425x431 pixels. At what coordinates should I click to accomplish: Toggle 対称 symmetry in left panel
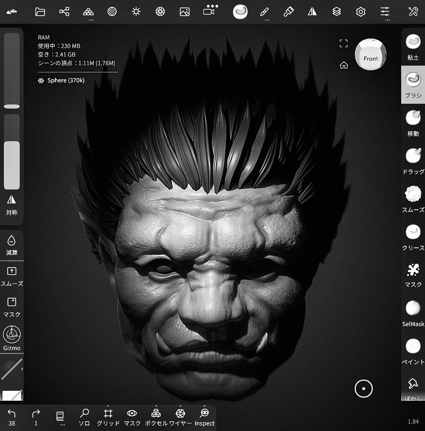(12, 205)
